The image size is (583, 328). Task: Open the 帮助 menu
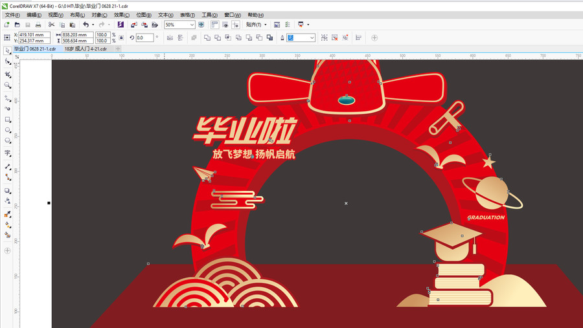click(255, 15)
